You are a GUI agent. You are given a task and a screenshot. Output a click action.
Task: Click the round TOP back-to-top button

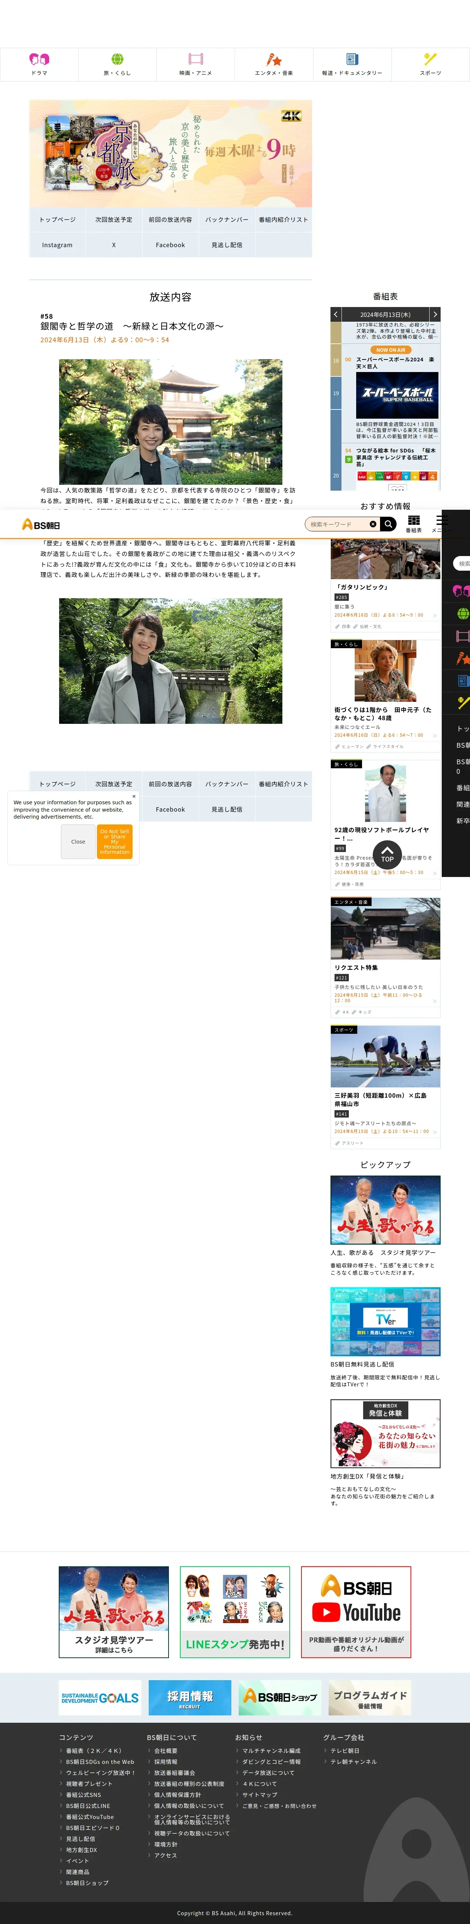(x=387, y=855)
